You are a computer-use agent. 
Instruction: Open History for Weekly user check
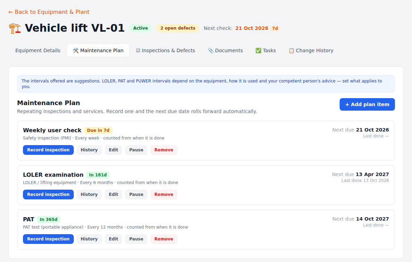89,150
